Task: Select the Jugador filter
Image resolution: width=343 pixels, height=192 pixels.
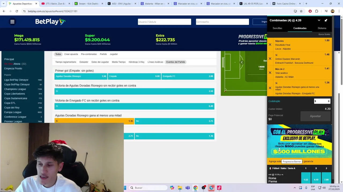Action: pyautogui.click(x=114, y=54)
